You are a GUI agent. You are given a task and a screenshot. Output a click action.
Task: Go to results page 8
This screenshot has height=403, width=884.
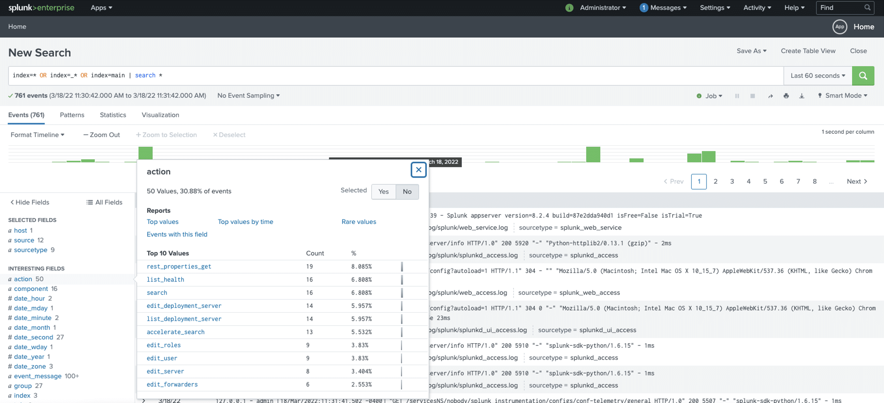(x=814, y=182)
